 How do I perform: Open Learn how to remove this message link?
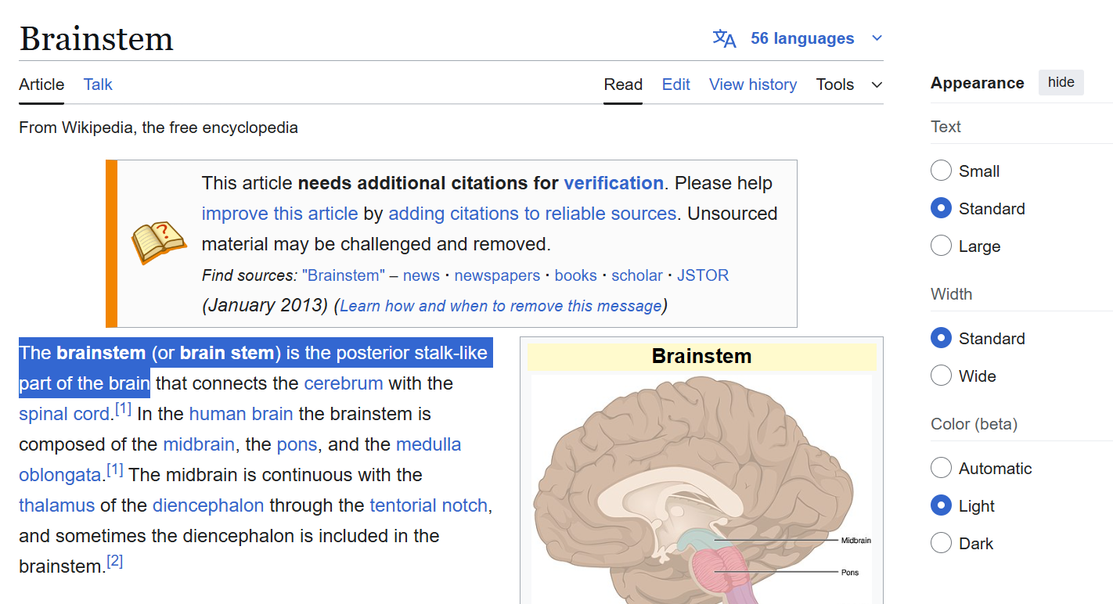click(x=501, y=306)
